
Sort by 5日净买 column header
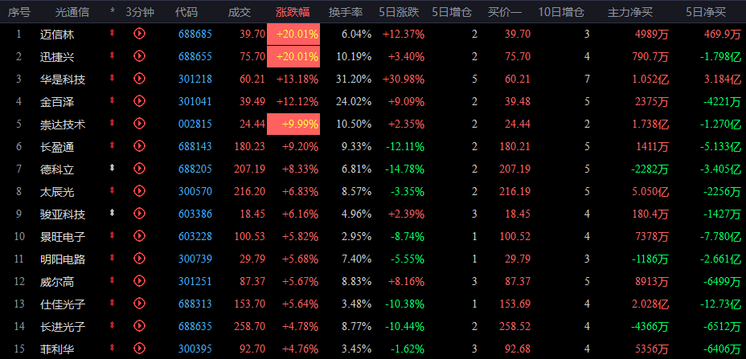coord(706,12)
